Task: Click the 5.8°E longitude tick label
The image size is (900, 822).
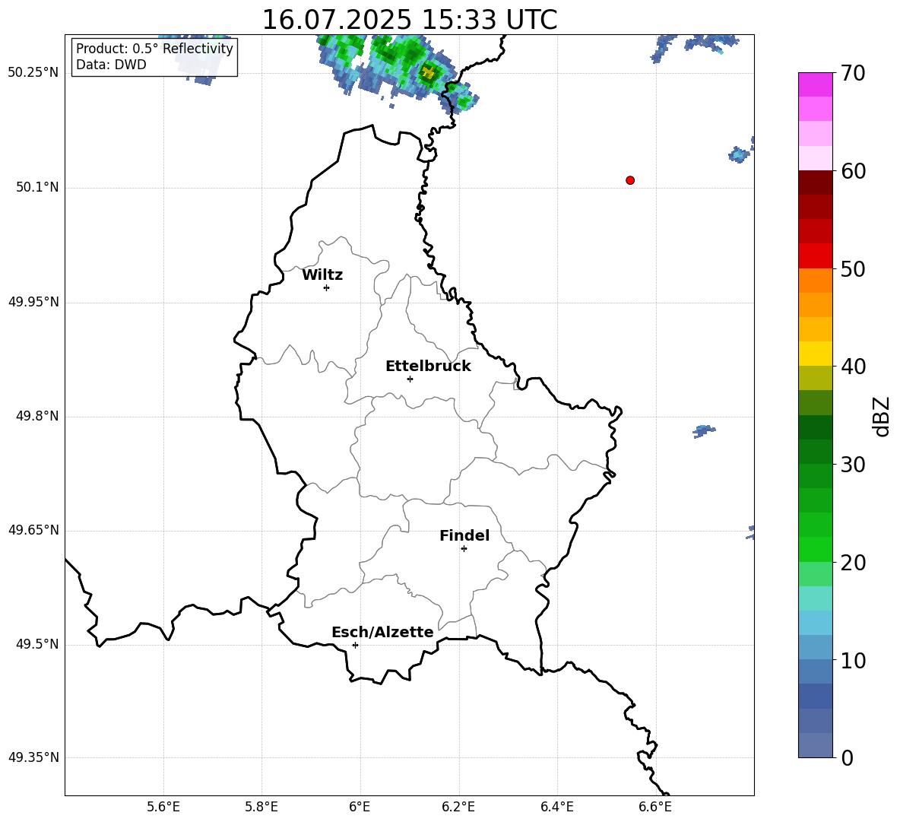Action: (261, 807)
